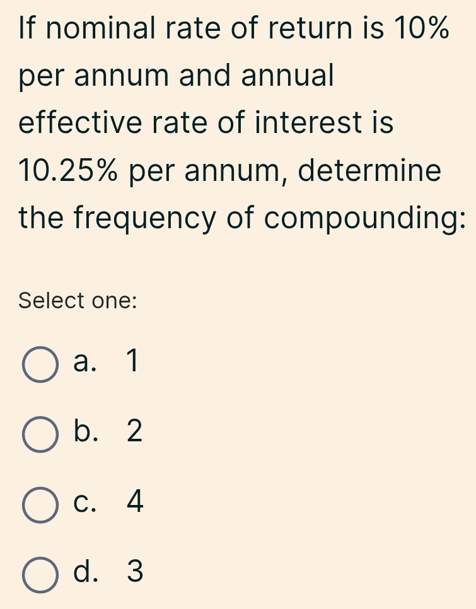The height and width of the screenshot is (609, 476).
Task: Click the number 3 in option d
Action: (135, 572)
